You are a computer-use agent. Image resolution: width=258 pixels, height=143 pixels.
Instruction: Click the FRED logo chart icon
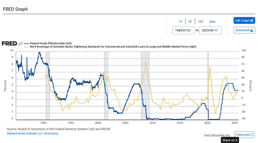point(20,43)
